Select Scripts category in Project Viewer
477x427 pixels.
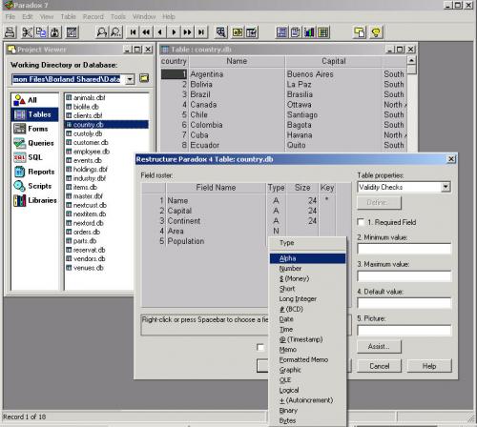click(x=34, y=186)
